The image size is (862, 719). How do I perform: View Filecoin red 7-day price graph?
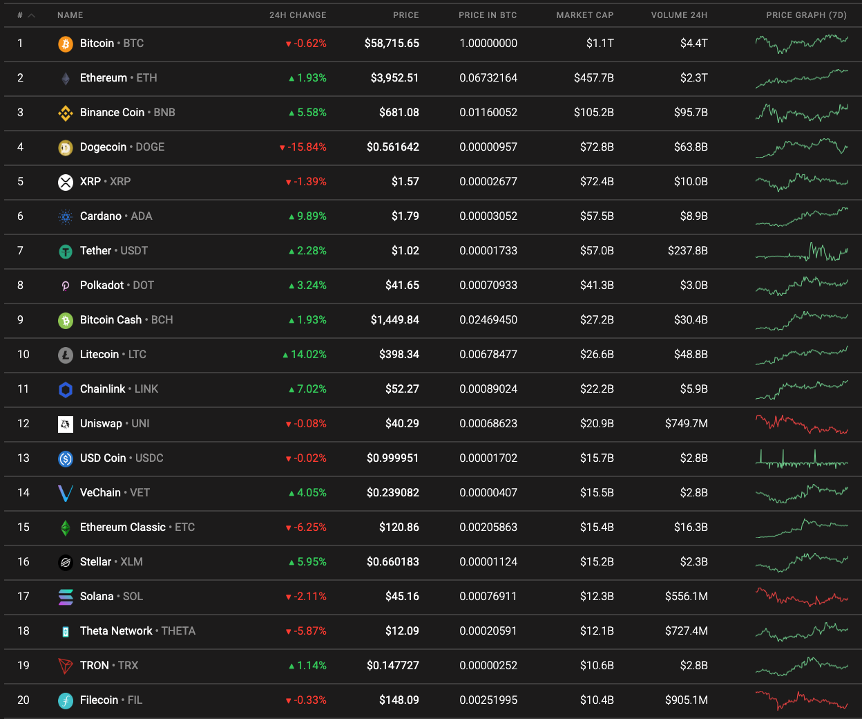[802, 701]
